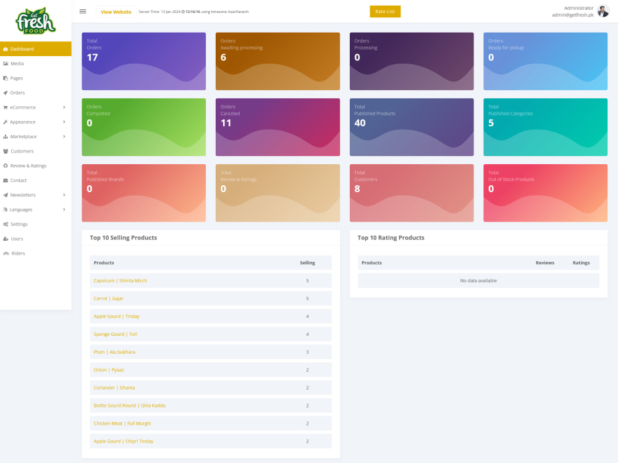Click the Newsletters paper plane icon
The image size is (618, 463).
pos(6,195)
